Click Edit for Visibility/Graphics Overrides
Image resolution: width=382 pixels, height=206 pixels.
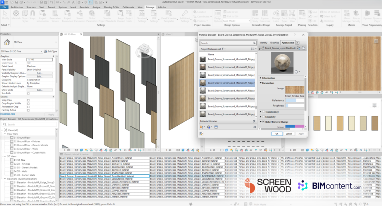click(40, 73)
